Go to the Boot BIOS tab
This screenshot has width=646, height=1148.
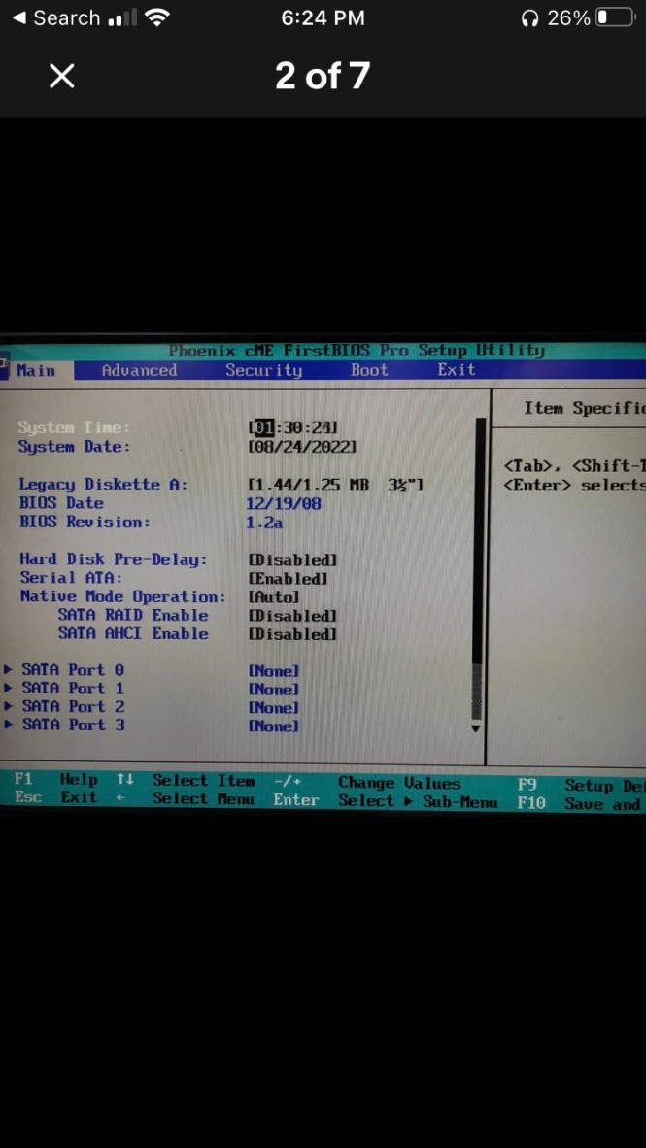[x=369, y=370]
